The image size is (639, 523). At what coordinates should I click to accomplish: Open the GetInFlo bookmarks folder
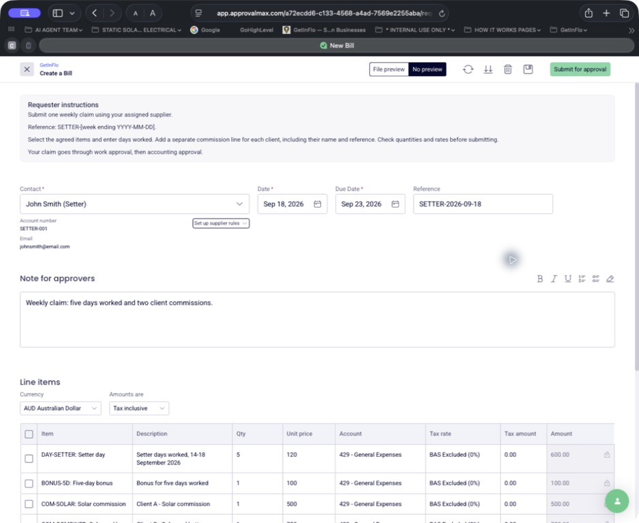[x=569, y=30]
